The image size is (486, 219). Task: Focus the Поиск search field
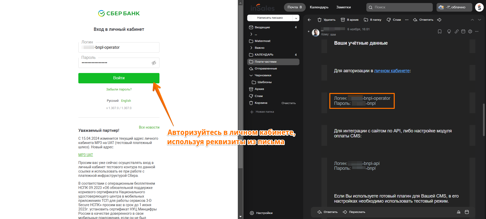pyautogui.click(x=400, y=7)
